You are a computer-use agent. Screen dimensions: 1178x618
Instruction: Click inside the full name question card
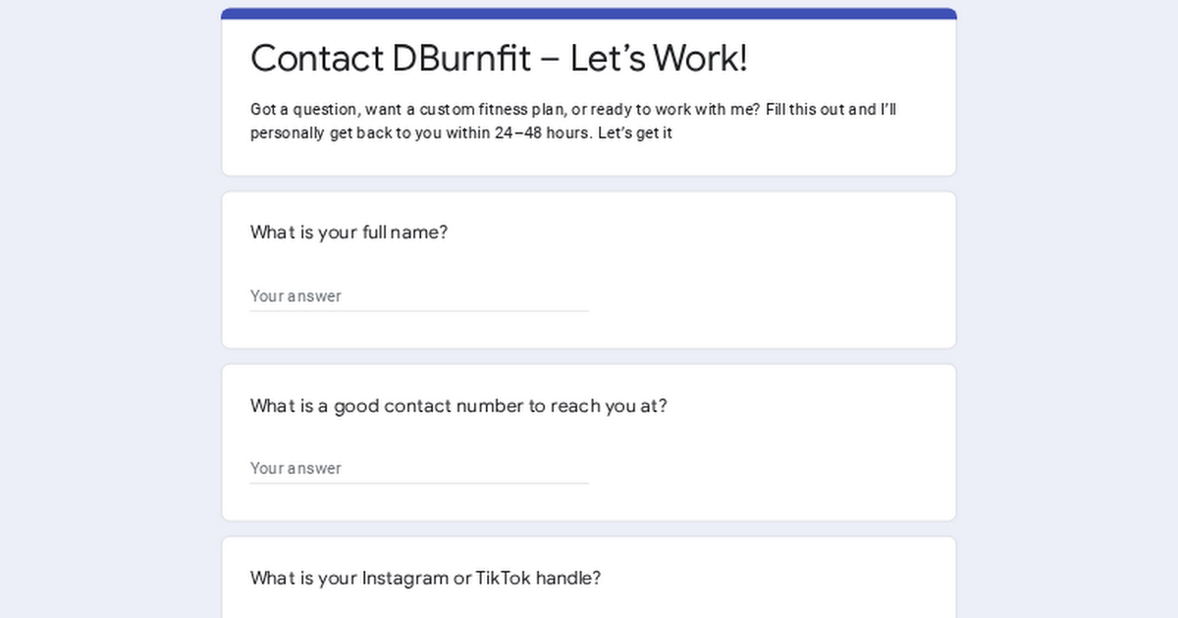click(589, 270)
